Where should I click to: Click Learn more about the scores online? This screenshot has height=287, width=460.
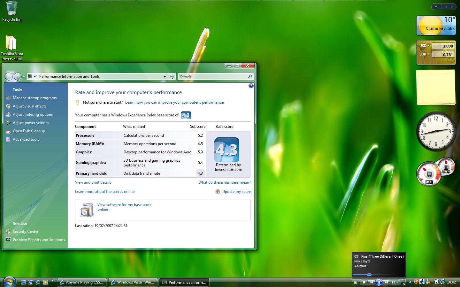coord(105,192)
